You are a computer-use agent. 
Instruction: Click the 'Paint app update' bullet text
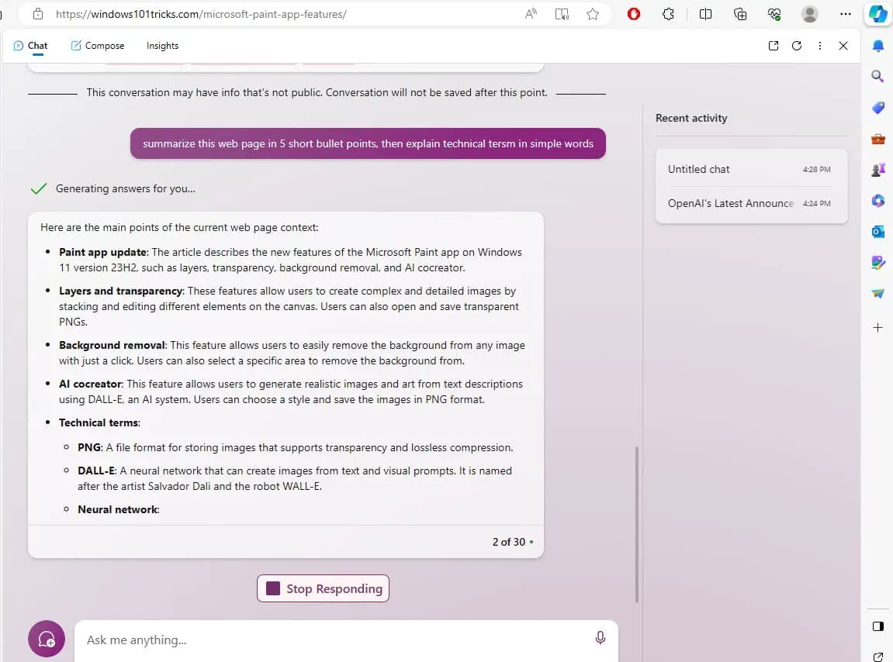103,252
